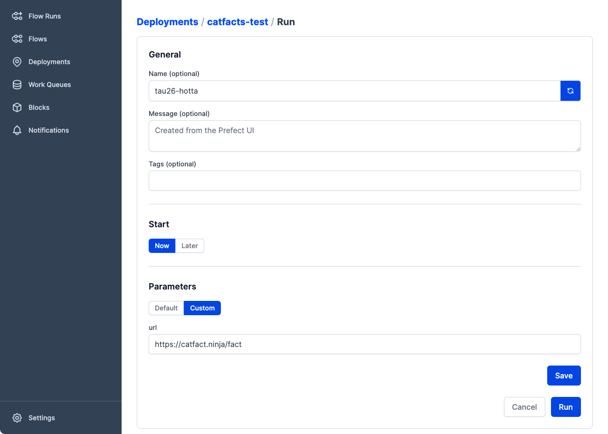
Task: Click the Run button
Action: point(566,407)
